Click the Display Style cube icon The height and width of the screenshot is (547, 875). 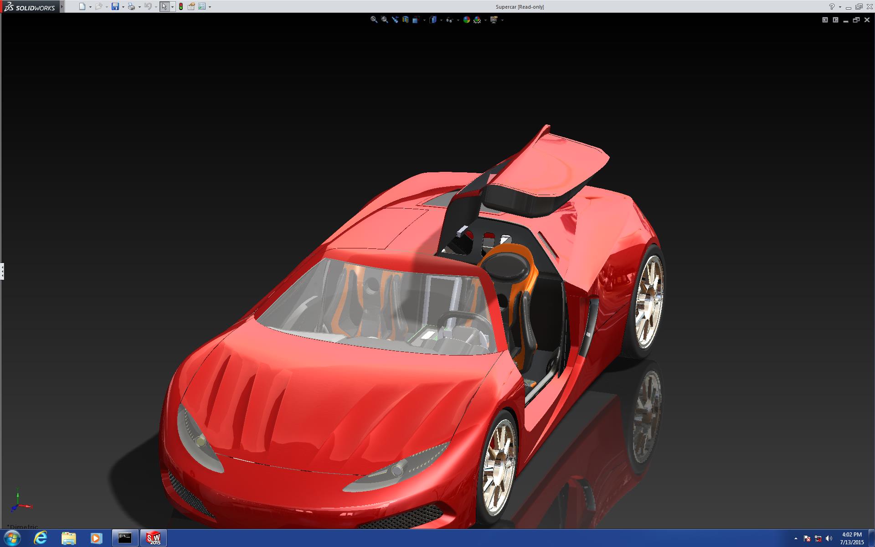pos(432,20)
